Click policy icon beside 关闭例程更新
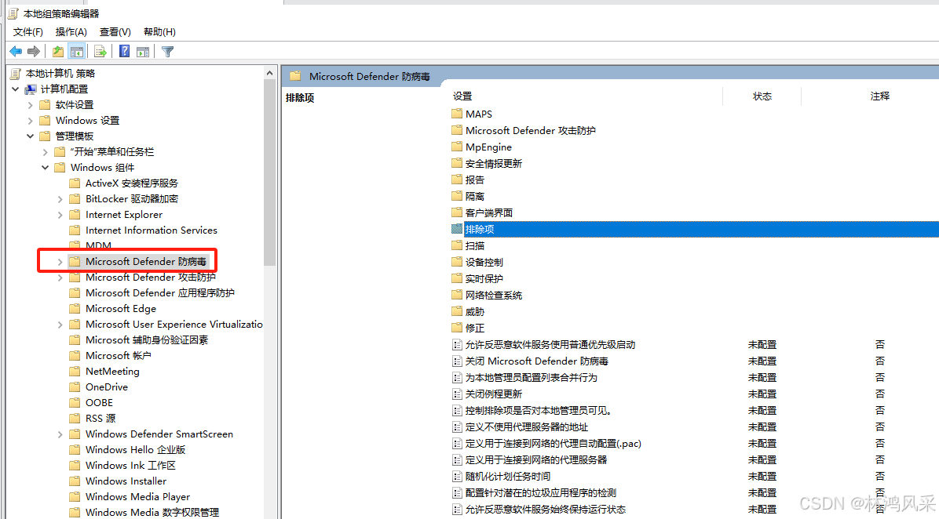Viewport: 939px width, 519px height. (457, 394)
